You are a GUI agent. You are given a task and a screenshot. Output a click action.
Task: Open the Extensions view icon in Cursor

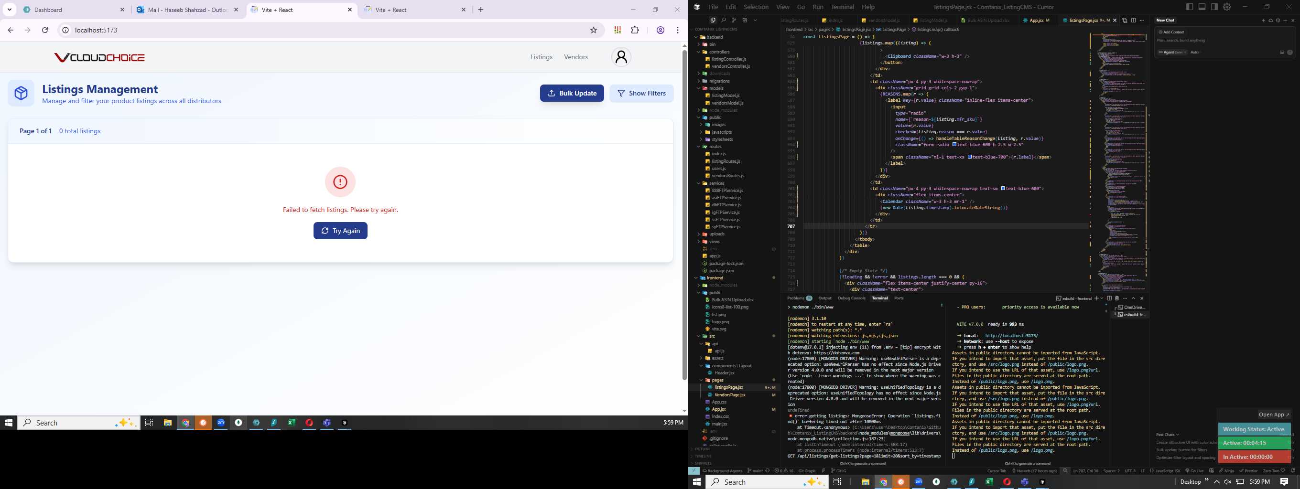point(744,20)
